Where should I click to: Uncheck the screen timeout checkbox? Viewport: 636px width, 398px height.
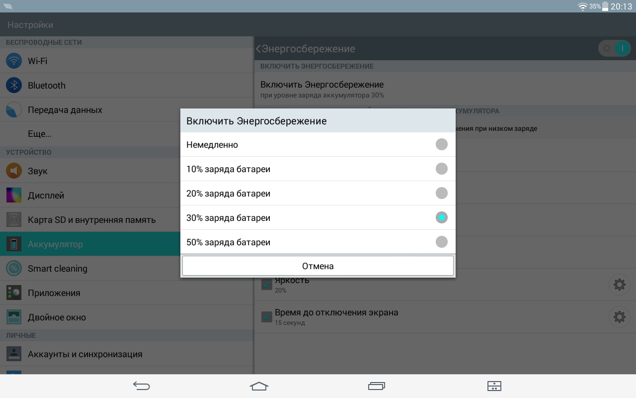(x=267, y=316)
